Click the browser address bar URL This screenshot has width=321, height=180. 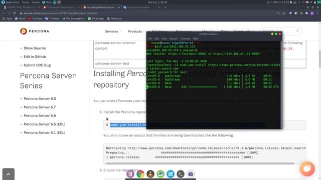(60, 13)
